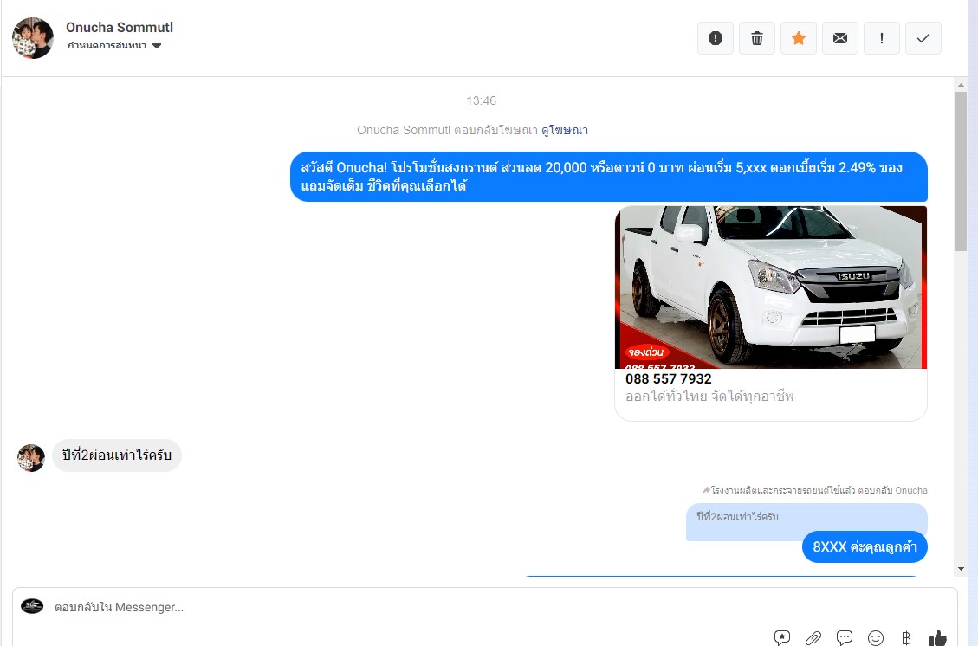Open the ดูโฆษณา link
This screenshot has width=978, height=646.
[x=565, y=130]
